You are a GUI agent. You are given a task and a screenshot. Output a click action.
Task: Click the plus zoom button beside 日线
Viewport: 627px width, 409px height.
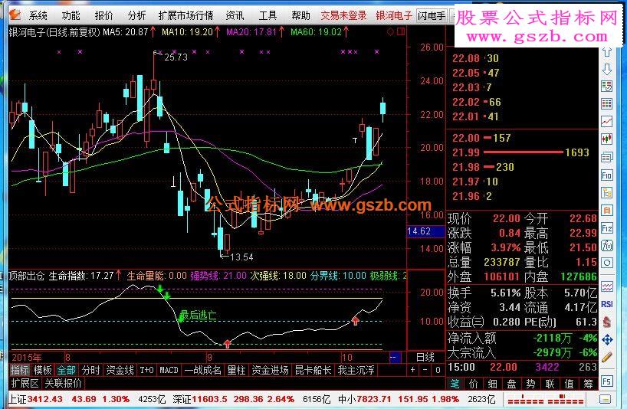412,370
